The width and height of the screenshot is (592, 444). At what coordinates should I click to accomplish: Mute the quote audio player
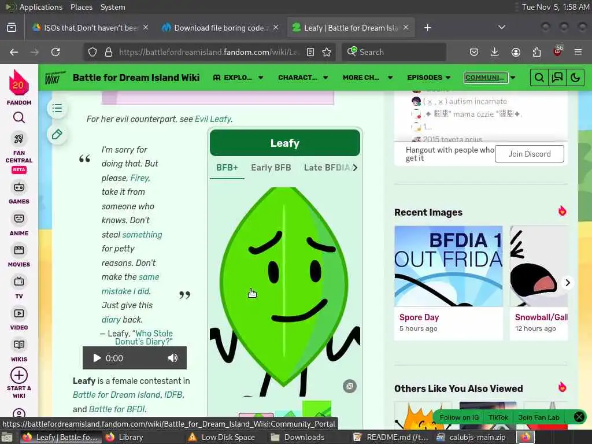pyautogui.click(x=172, y=358)
